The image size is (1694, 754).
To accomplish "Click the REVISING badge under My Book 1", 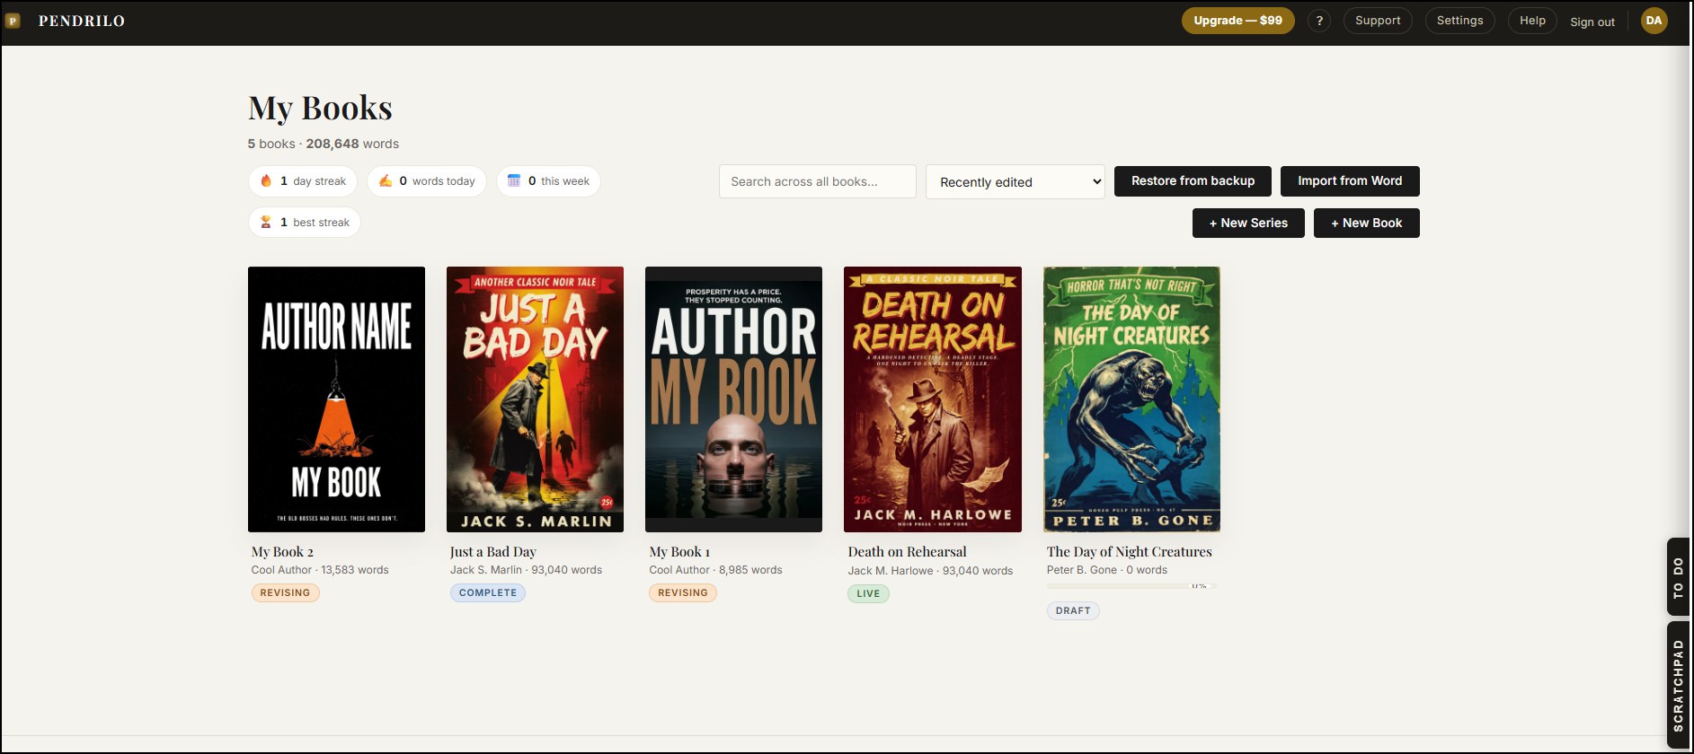I will tap(683, 592).
